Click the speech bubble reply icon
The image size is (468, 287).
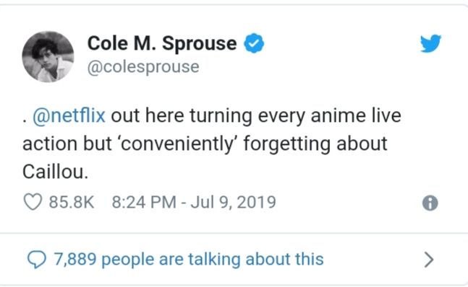37,260
